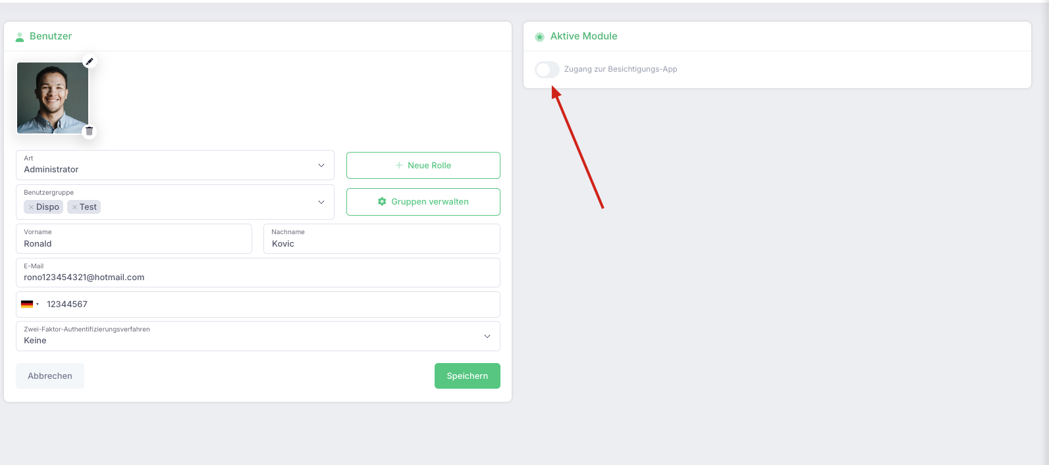Remove the Dispo group tag
The height and width of the screenshot is (465, 1049).
point(31,207)
